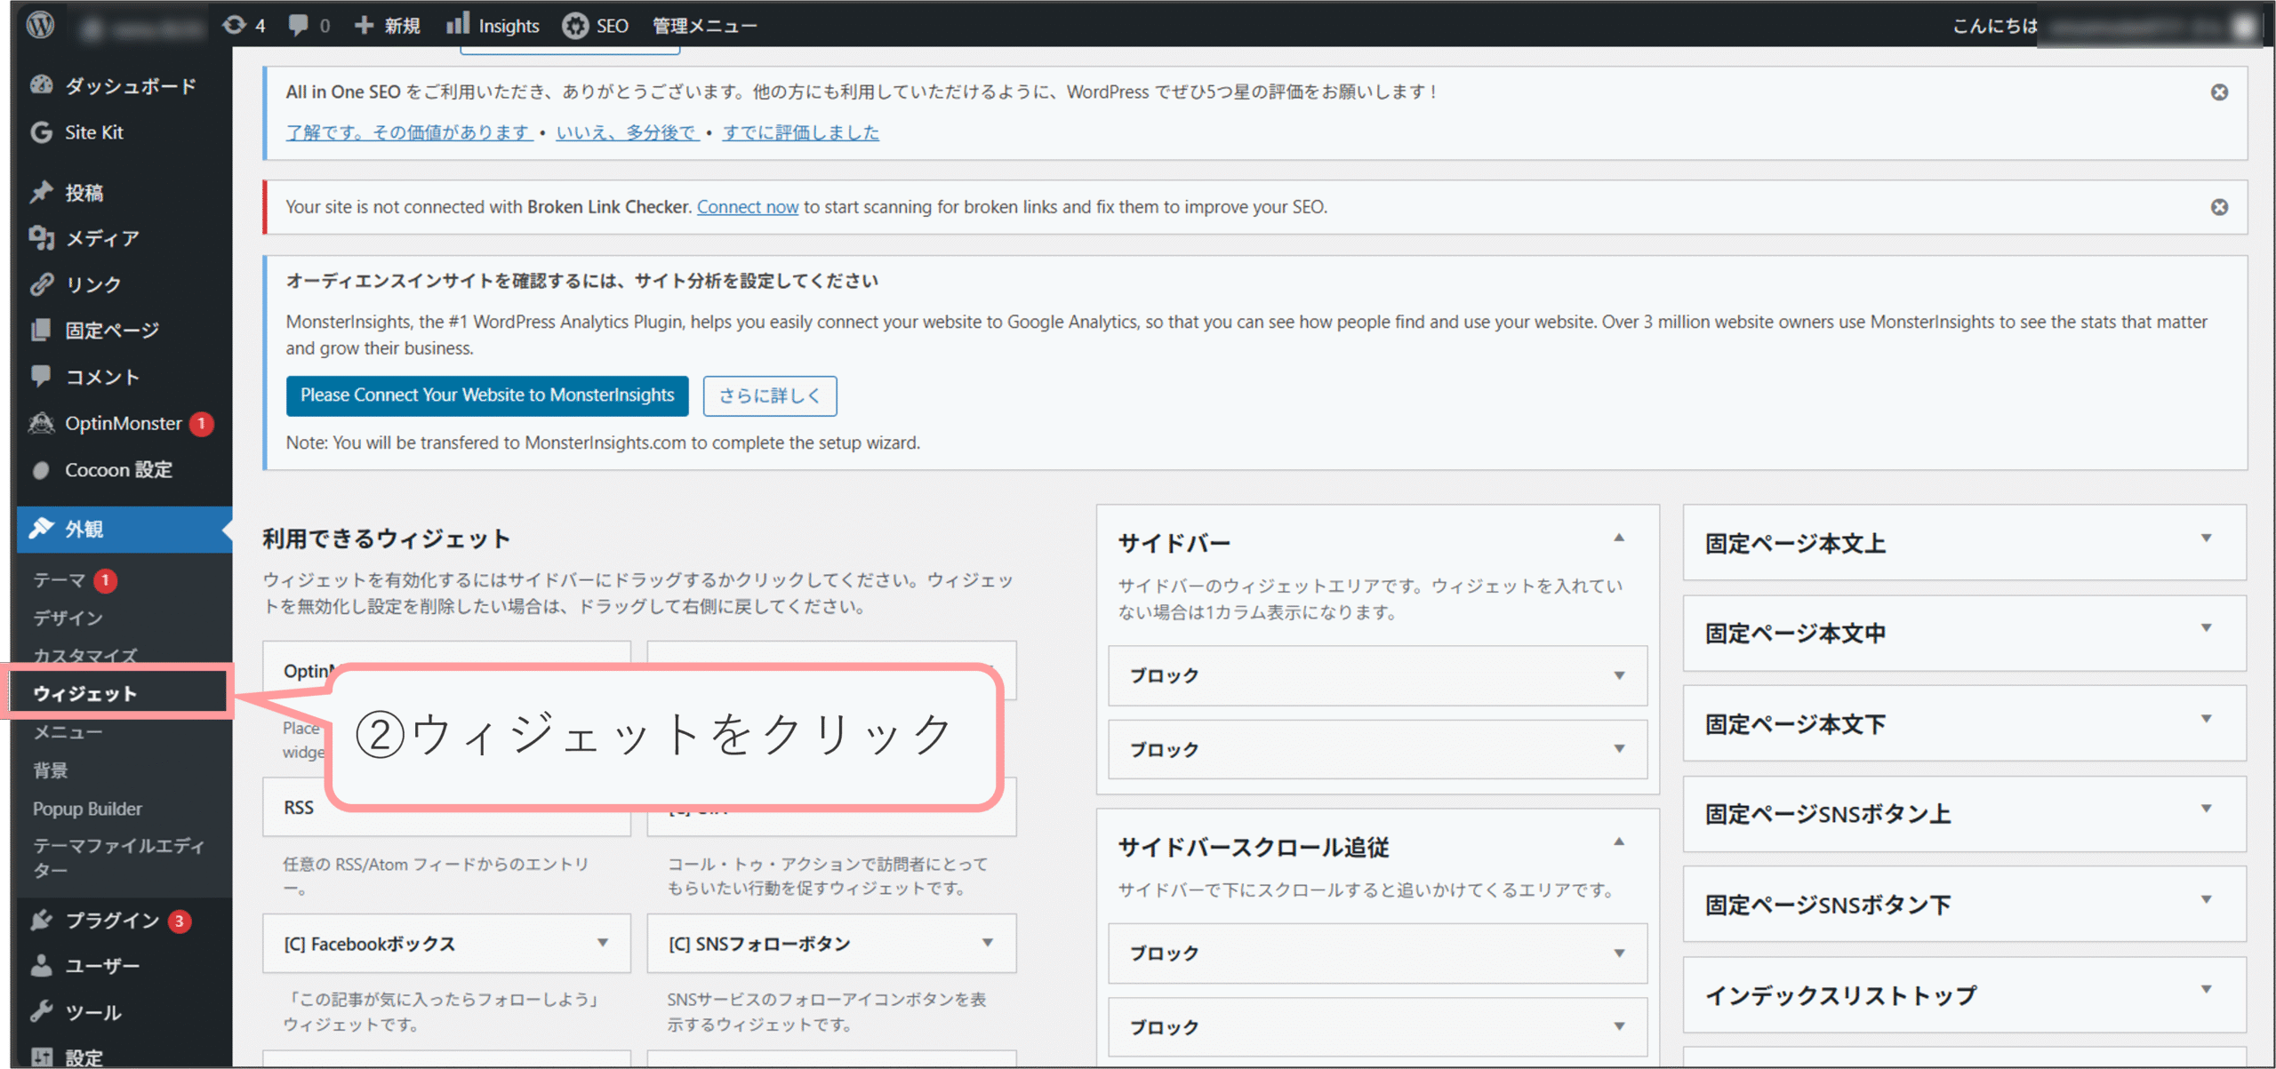Open the プラグイン menu with badge 3
Image resolution: width=2276 pixels, height=1069 pixels.
click(x=112, y=920)
